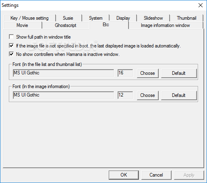Switch to the Susie tab
This screenshot has width=207, height=183.
(x=69, y=18)
